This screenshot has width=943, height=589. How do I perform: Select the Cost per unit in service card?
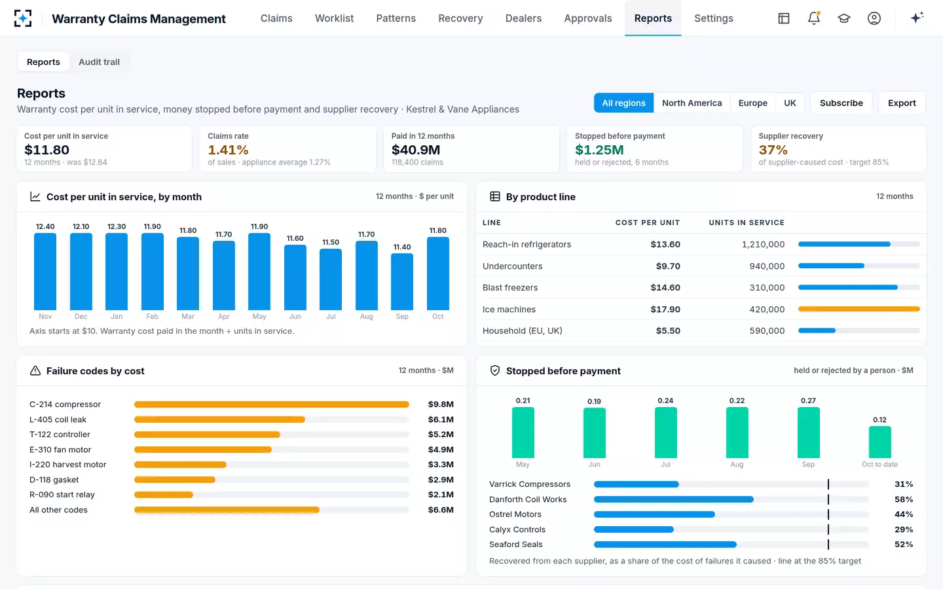tap(104, 149)
